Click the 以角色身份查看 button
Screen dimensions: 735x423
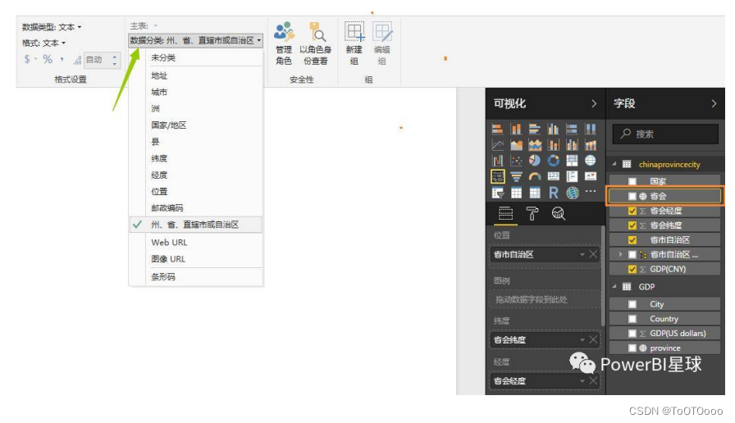pyautogui.click(x=316, y=43)
